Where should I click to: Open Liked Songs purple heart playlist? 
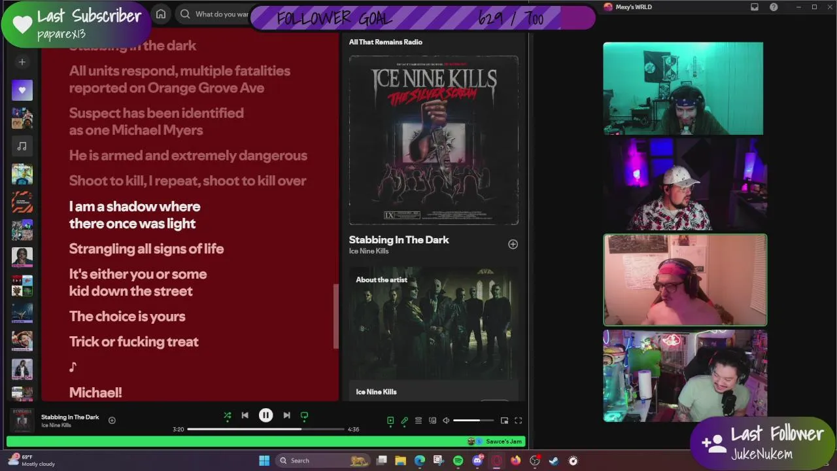(x=22, y=90)
